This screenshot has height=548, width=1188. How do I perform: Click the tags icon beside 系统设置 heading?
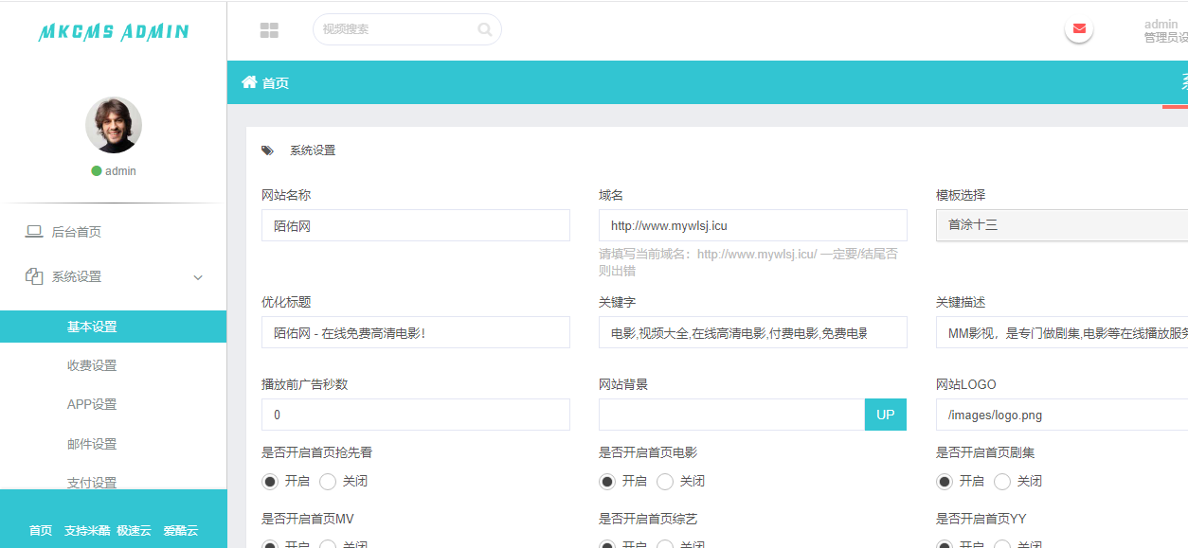point(268,150)
